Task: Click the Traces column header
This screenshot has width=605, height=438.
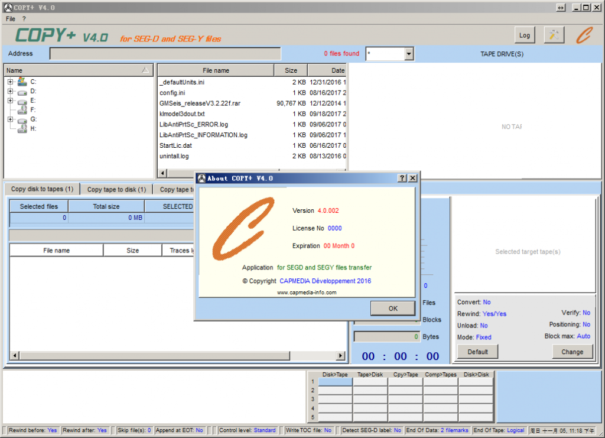Action: tap(178, 251)
